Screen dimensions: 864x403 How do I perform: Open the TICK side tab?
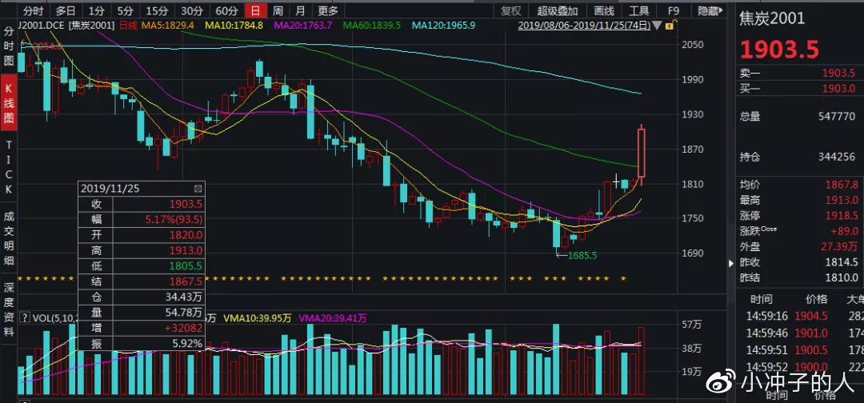coord(9,168)
